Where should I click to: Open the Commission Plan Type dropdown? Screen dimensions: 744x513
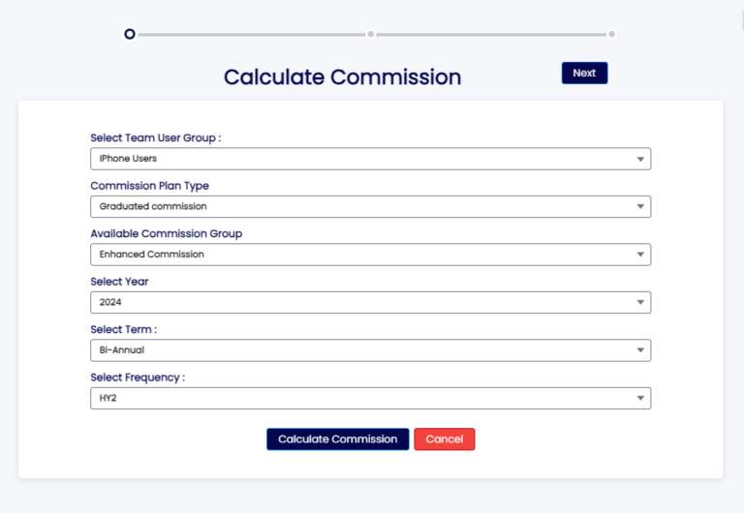click(x=370, y=206)
